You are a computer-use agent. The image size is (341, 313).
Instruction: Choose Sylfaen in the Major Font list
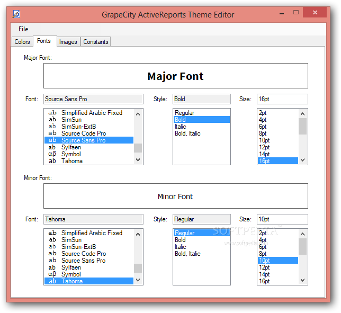pos(89,147)
